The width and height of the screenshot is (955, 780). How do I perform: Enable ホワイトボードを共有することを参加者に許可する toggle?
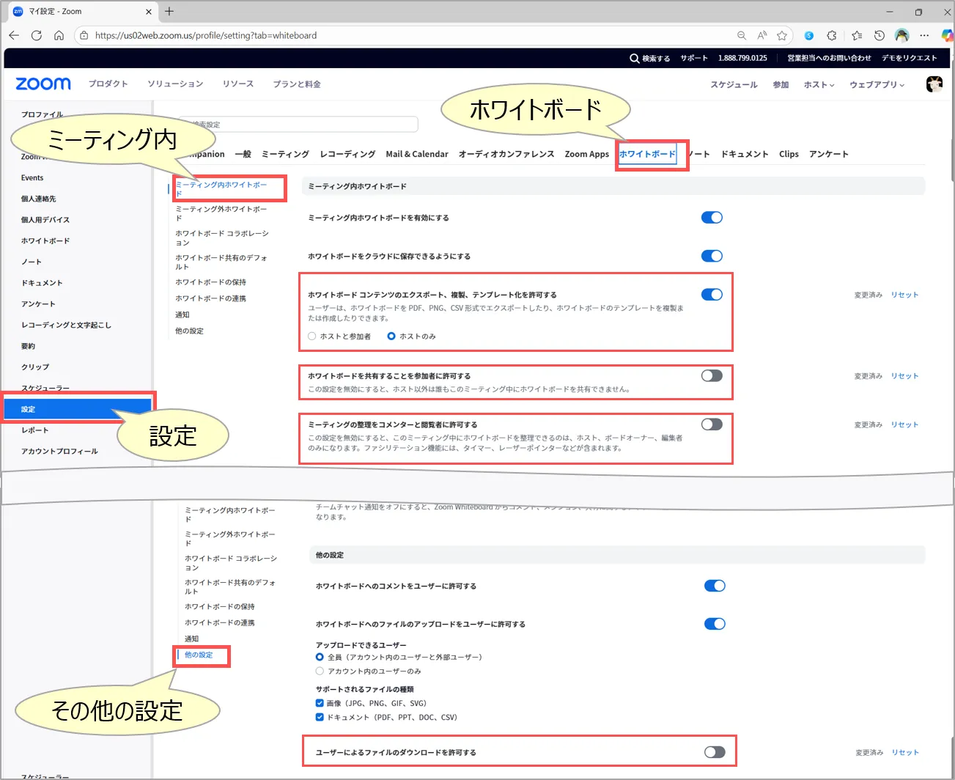point(712,376)
